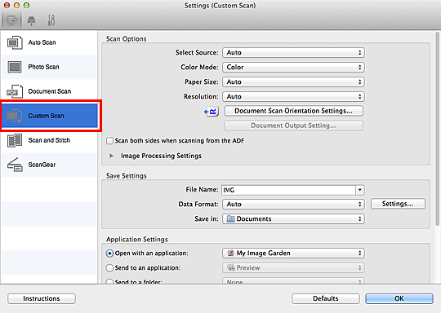Open the scan-from-computer settings tab icon
Viewport: 441px width, 313px height.
(x=11, y=20)
